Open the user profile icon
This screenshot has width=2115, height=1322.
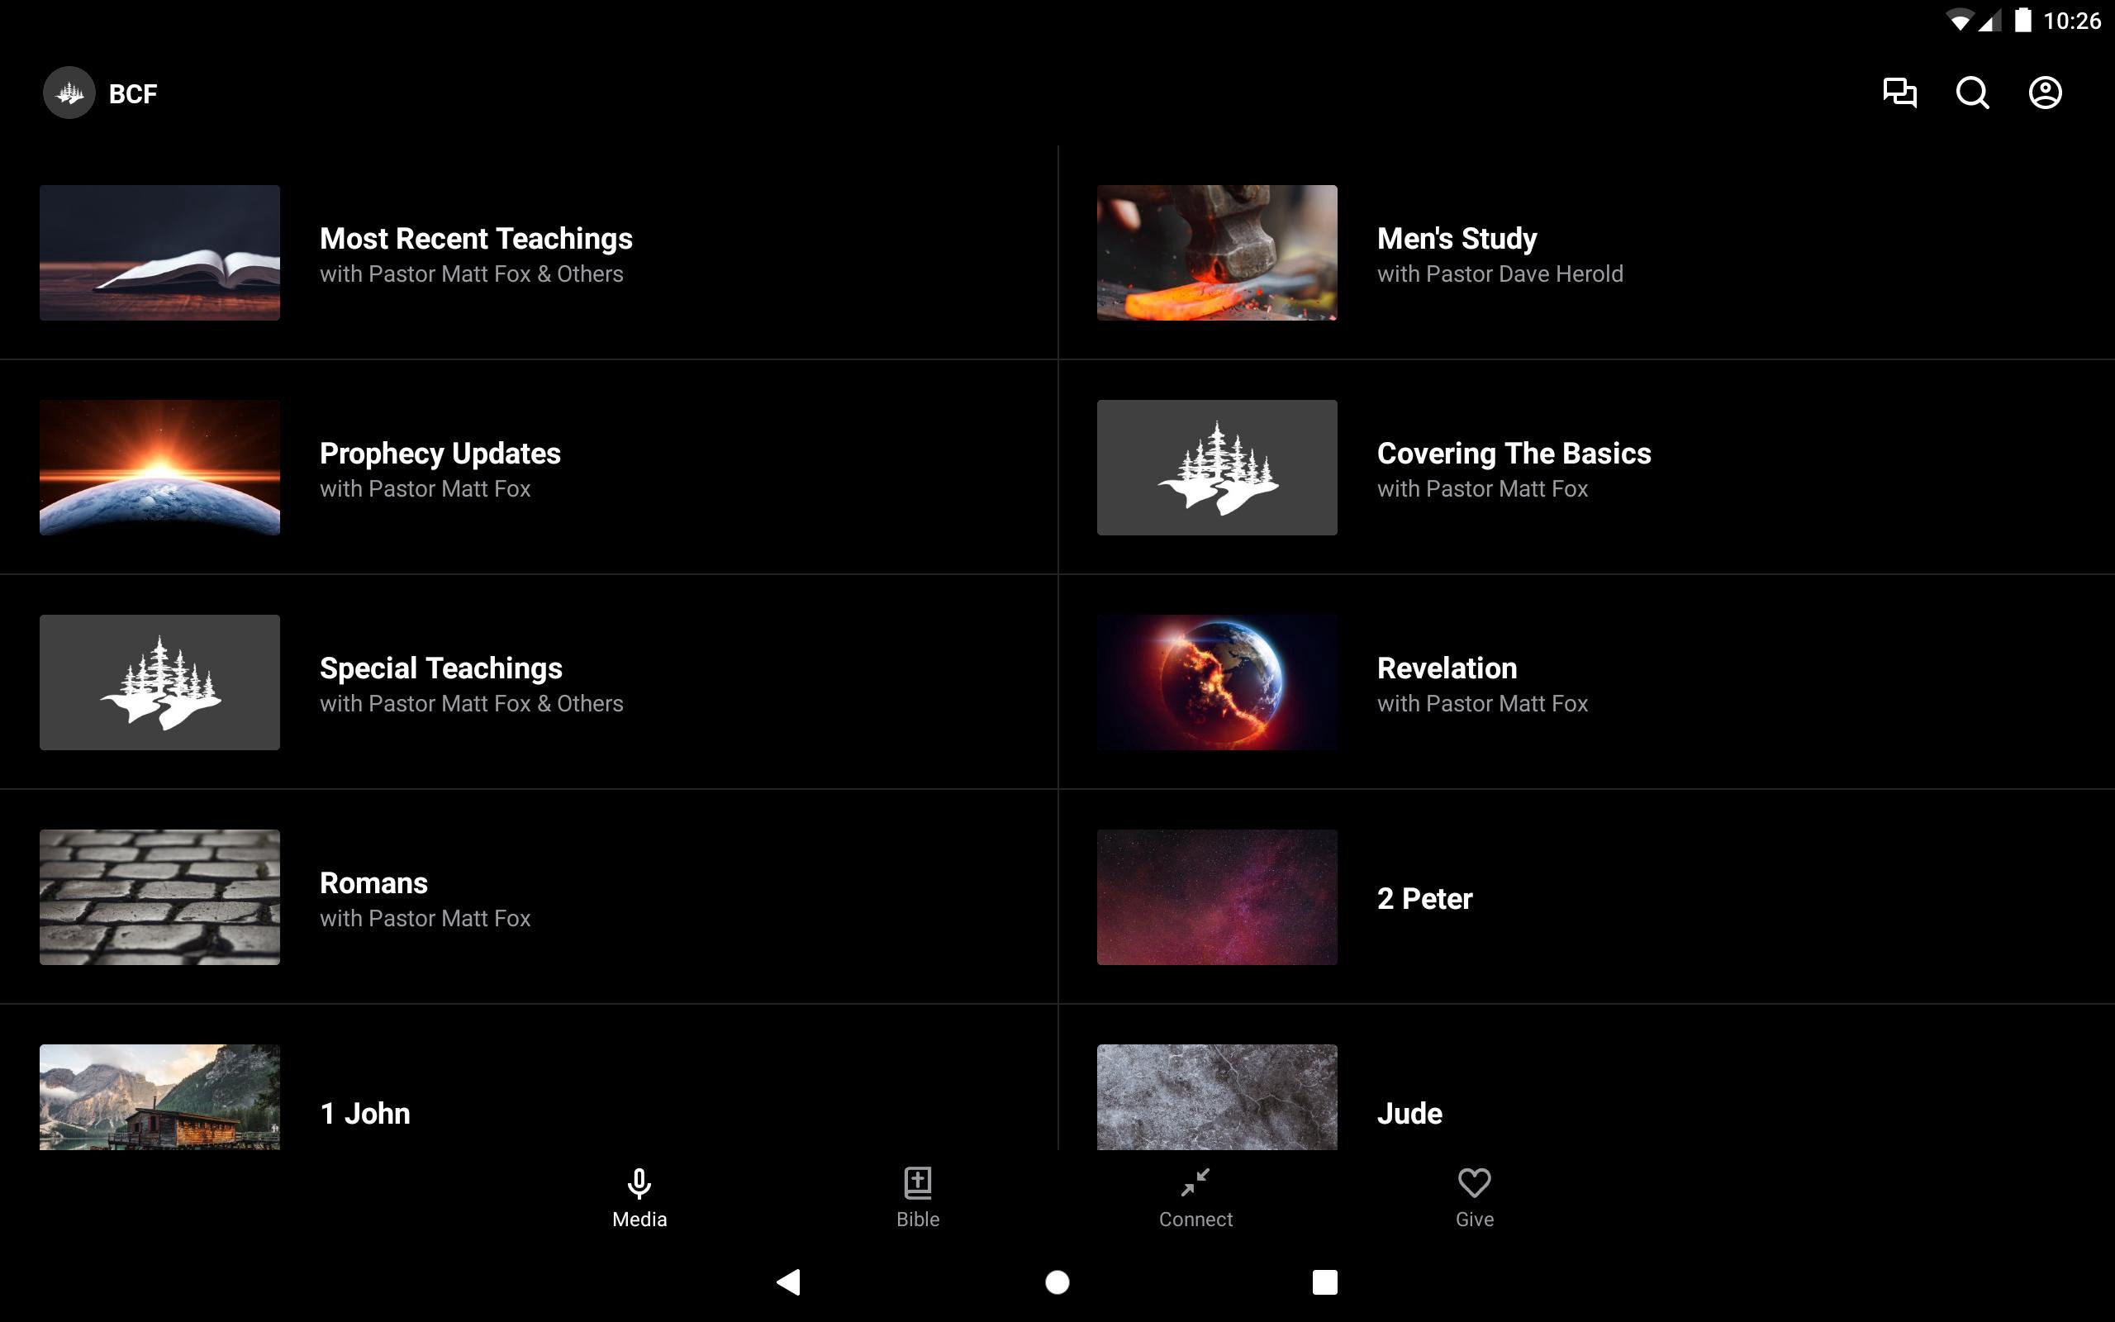click(x=2044, y=93)
